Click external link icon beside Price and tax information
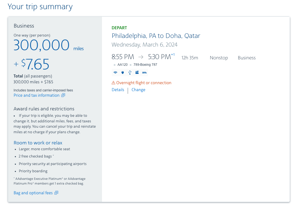Screen dimensions: 302x206 click(x=63, y=95)
